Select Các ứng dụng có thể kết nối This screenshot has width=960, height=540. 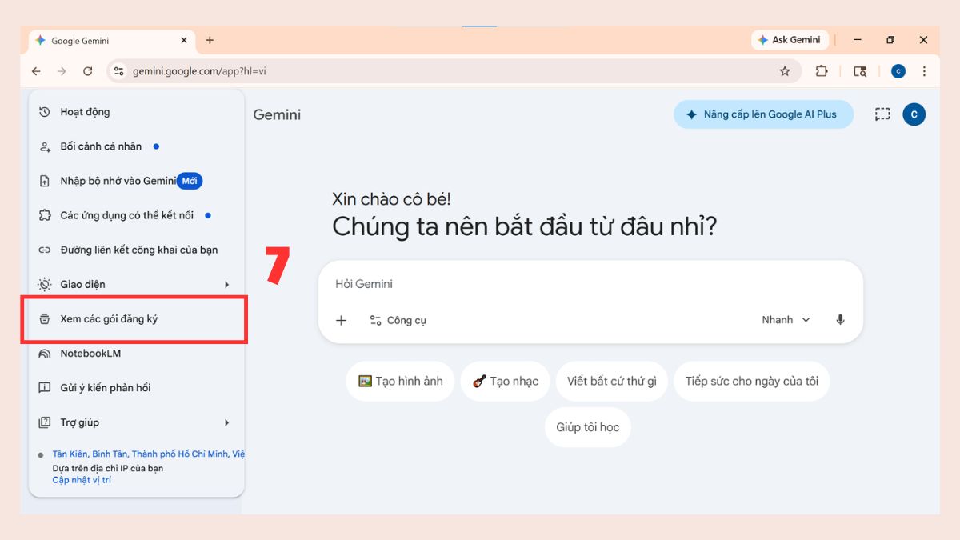pos(136,215)
